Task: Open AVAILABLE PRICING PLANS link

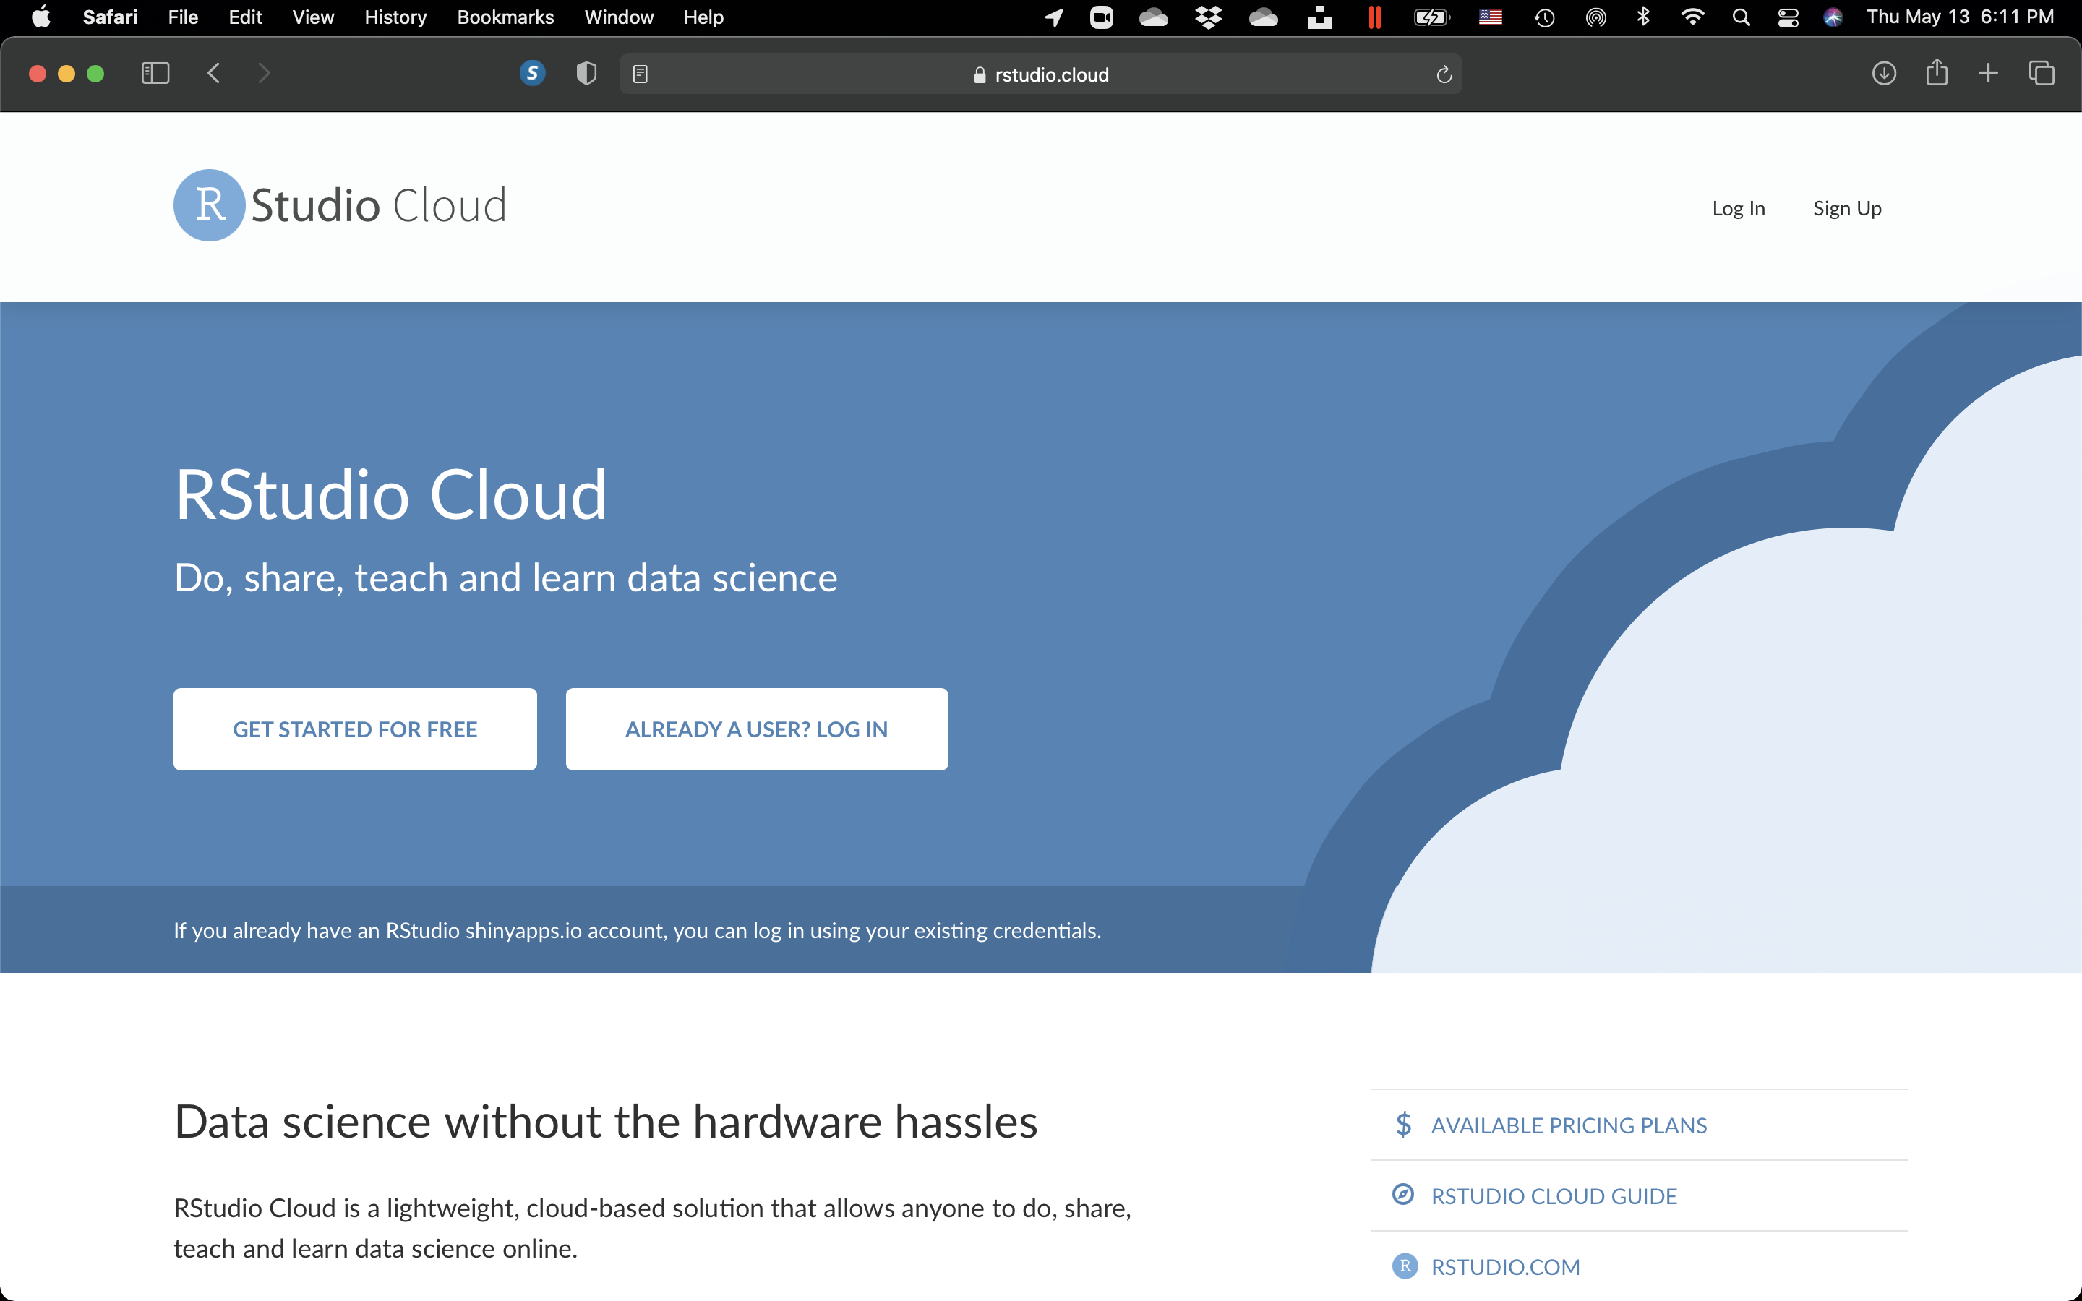Action: pos(1569,1125)
